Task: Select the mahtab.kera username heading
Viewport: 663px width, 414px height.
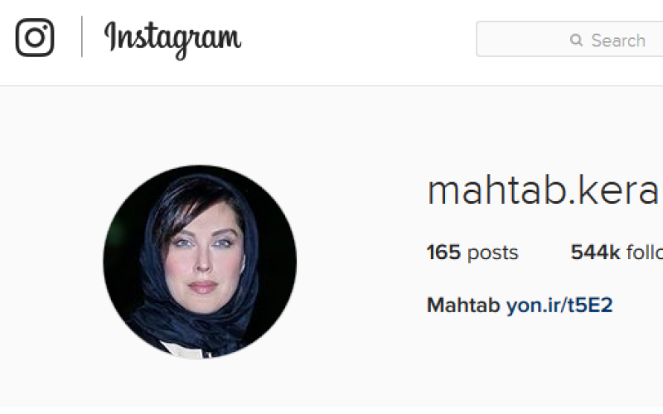Action: click(545, 190)
